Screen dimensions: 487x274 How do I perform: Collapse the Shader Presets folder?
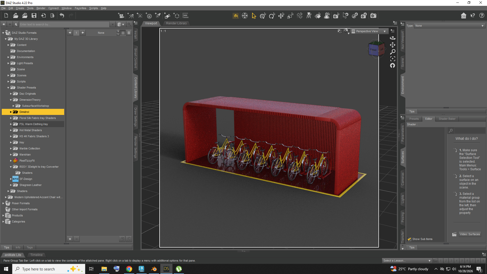(8, 88)
